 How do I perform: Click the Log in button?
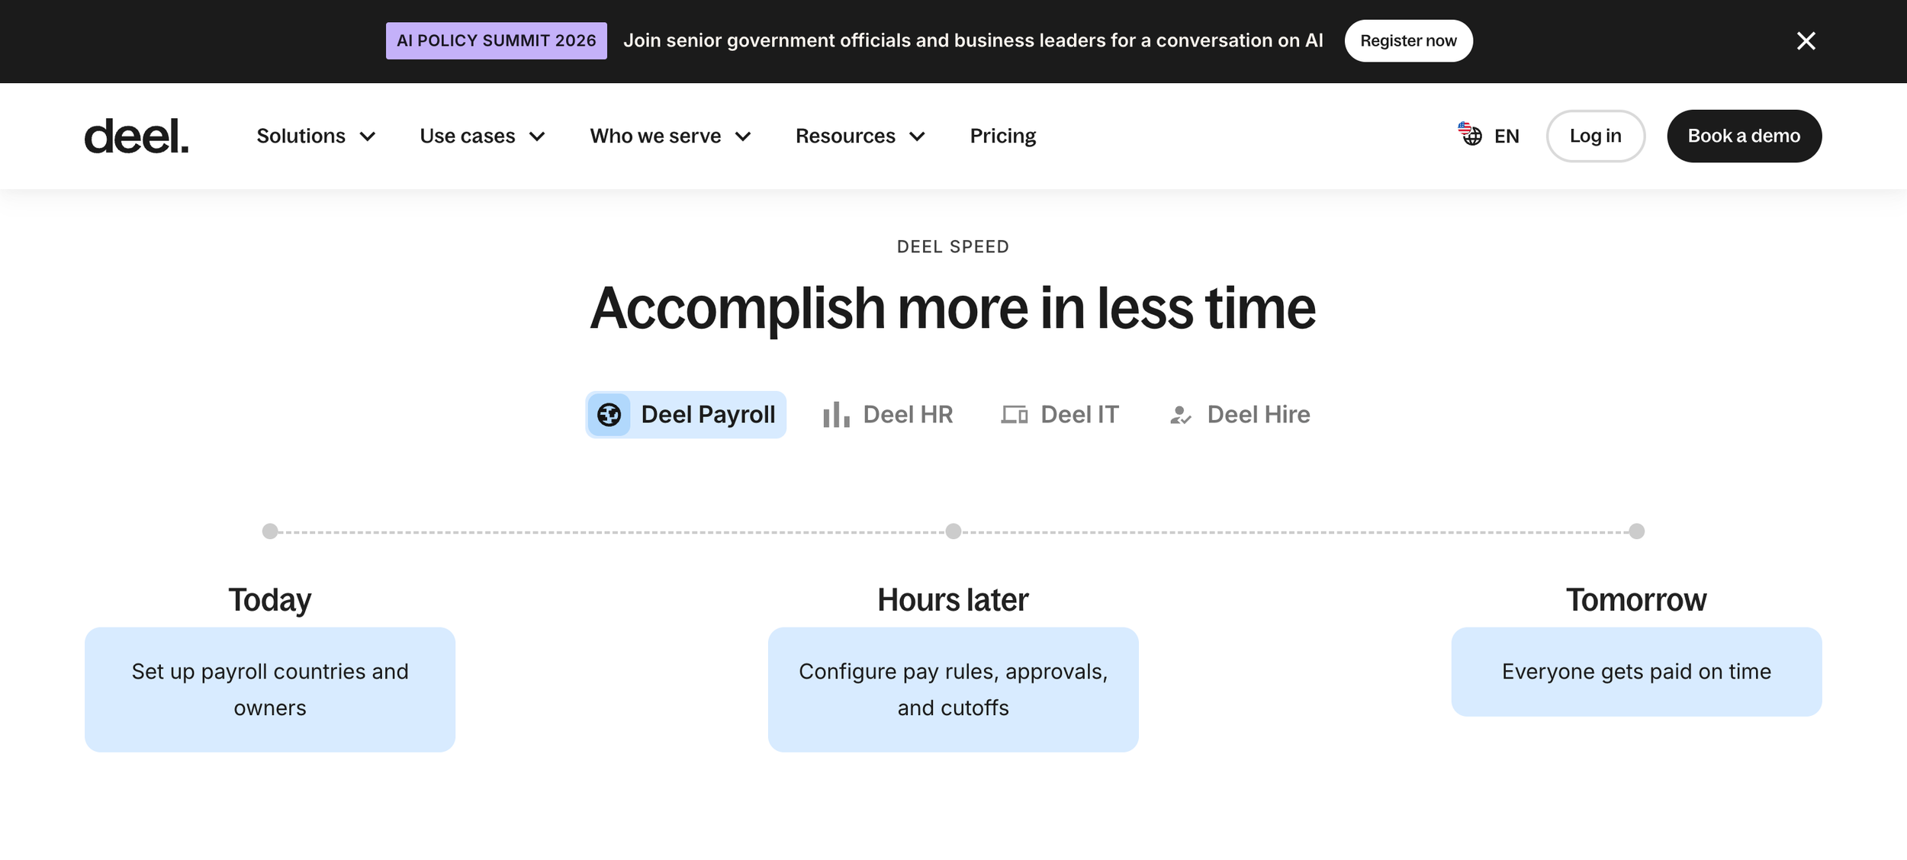[x=1595, y=136]
